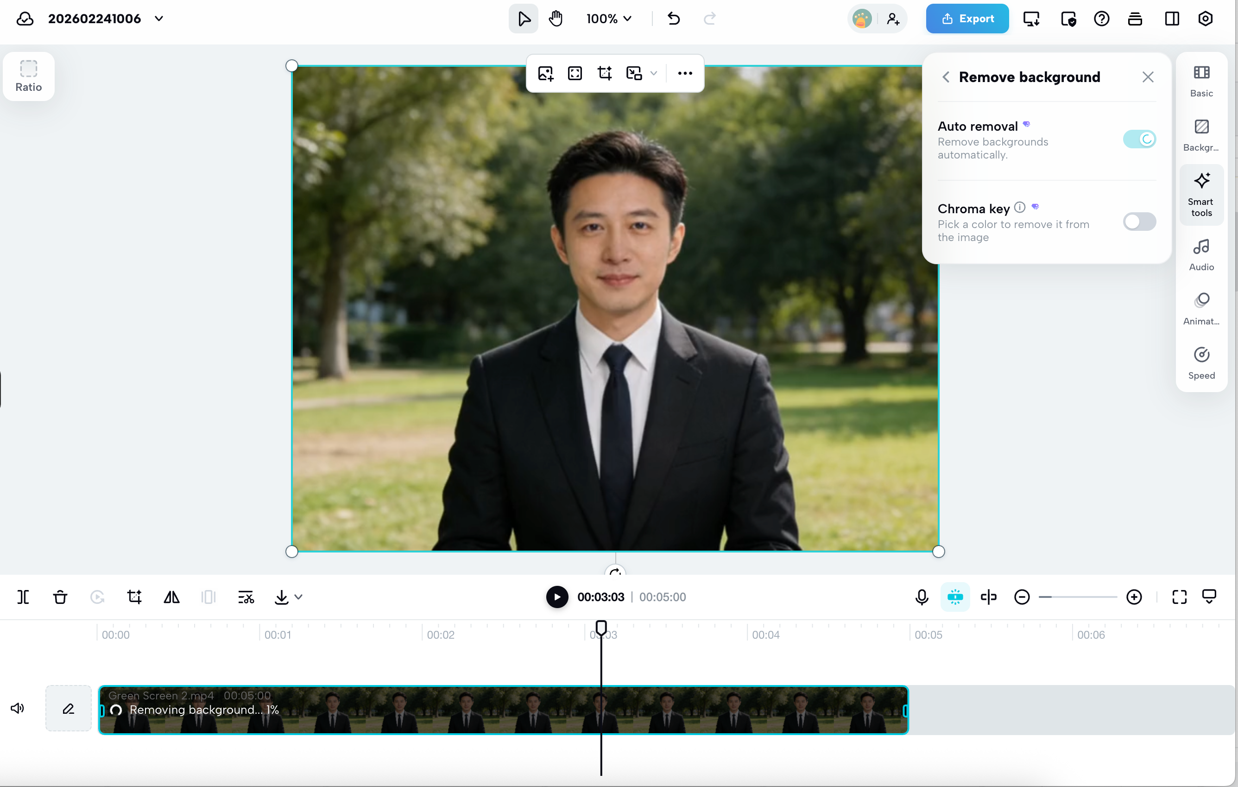Click the undo arrow
Viewport: 1238px width, 787px height.
click(674, 19)
